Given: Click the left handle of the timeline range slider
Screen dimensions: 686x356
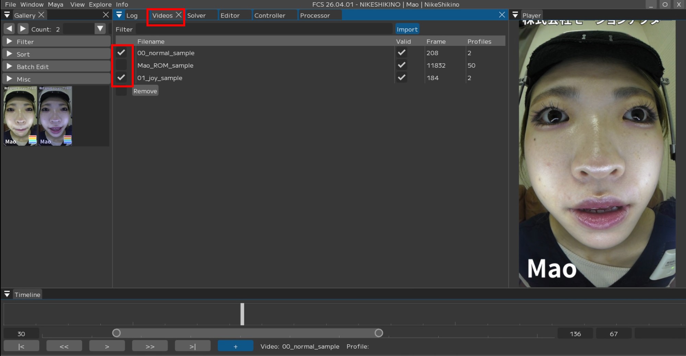Looking at the screenshot, I should coord(117,333).
